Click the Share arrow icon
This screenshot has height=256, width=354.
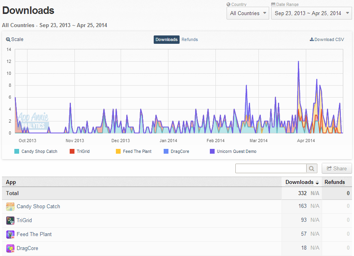[329, 168]
